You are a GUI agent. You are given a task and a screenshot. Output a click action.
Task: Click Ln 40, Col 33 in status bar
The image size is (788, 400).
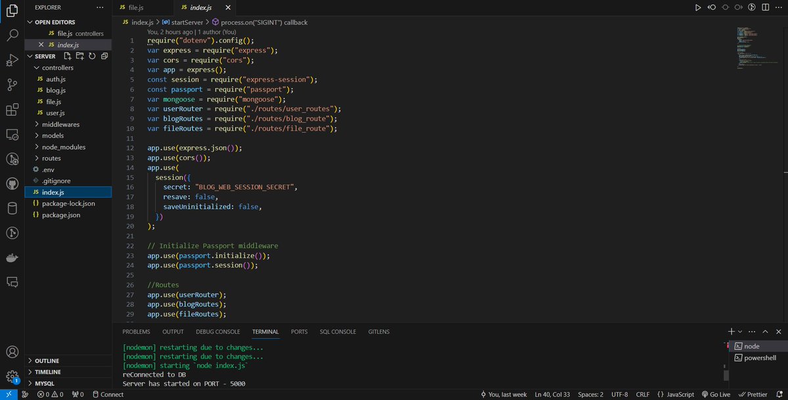pos(552,394)
